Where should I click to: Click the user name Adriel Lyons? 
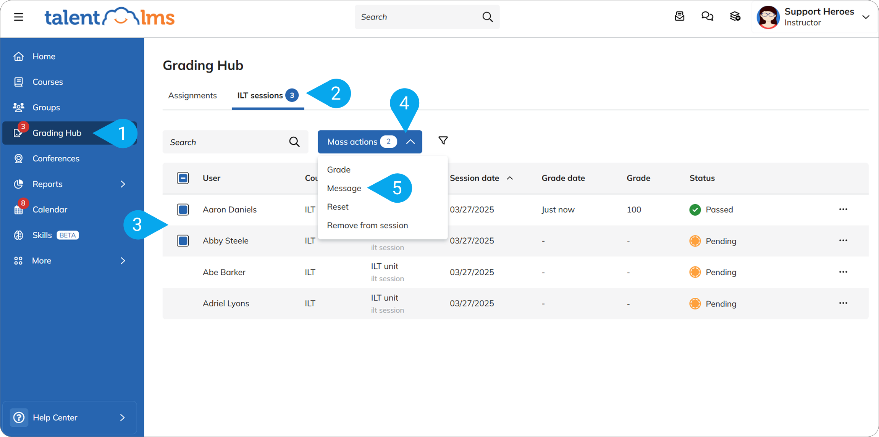[x=226, y=303]
